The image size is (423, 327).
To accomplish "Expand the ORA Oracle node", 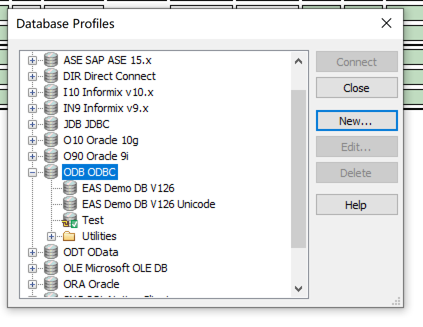I will click(x=32, y=284).
